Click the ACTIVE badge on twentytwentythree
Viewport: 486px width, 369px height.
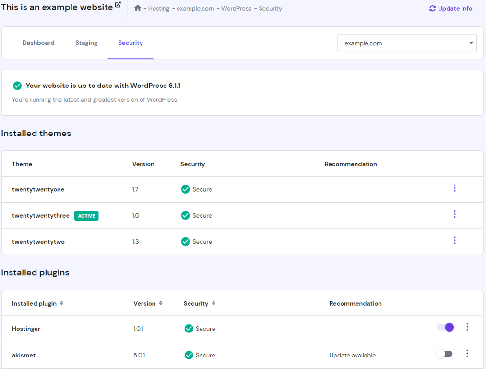click(86, 216)
